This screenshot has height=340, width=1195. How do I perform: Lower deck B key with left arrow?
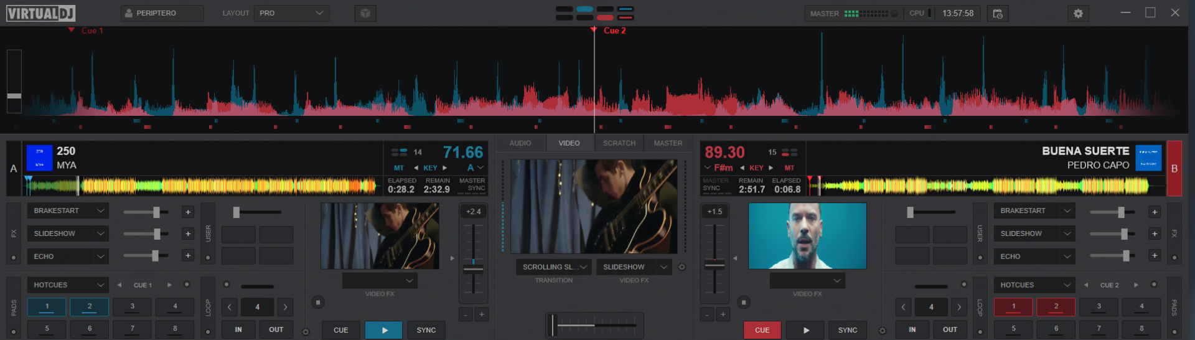(x=743, y=168)
